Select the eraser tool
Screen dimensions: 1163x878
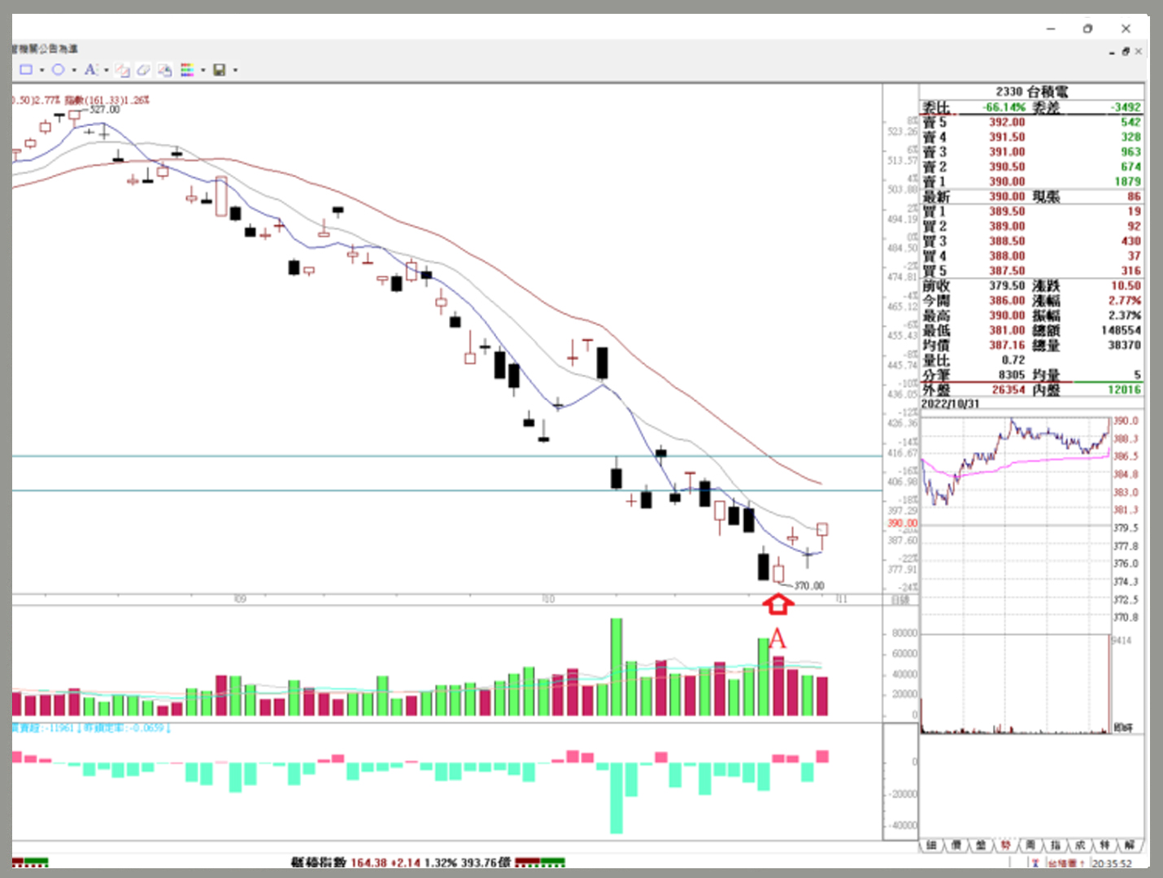[x=143, y=70]
